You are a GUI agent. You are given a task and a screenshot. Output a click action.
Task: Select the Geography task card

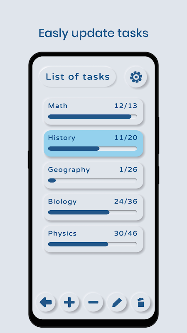coord(93,175)
